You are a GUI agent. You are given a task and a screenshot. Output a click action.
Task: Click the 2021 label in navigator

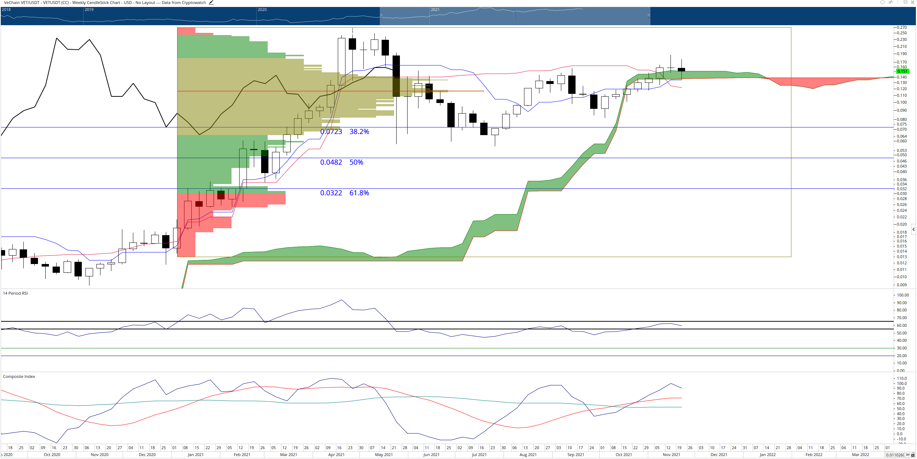435,9
